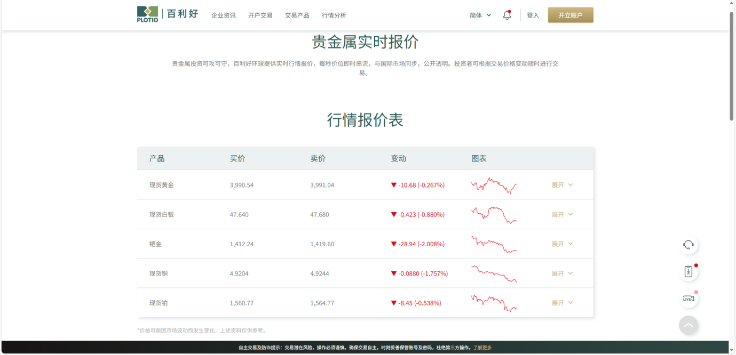
Task: Select the 行情分析 menu item
Action: click(335, 15)
